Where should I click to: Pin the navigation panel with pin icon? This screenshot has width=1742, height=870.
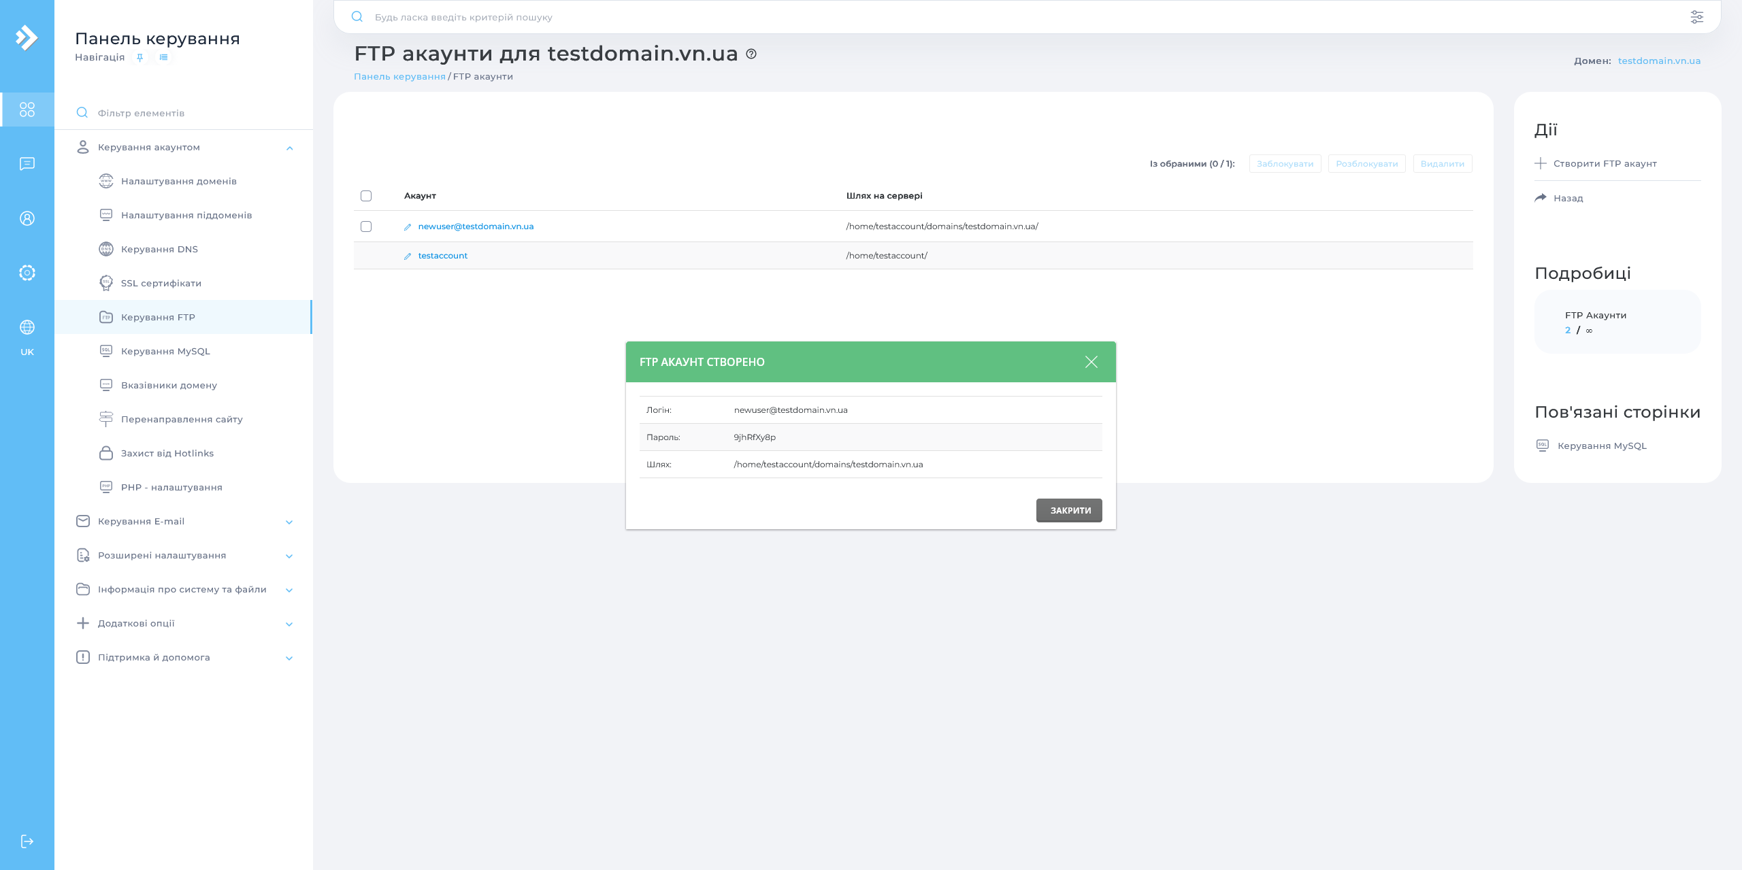click(140, 57)
